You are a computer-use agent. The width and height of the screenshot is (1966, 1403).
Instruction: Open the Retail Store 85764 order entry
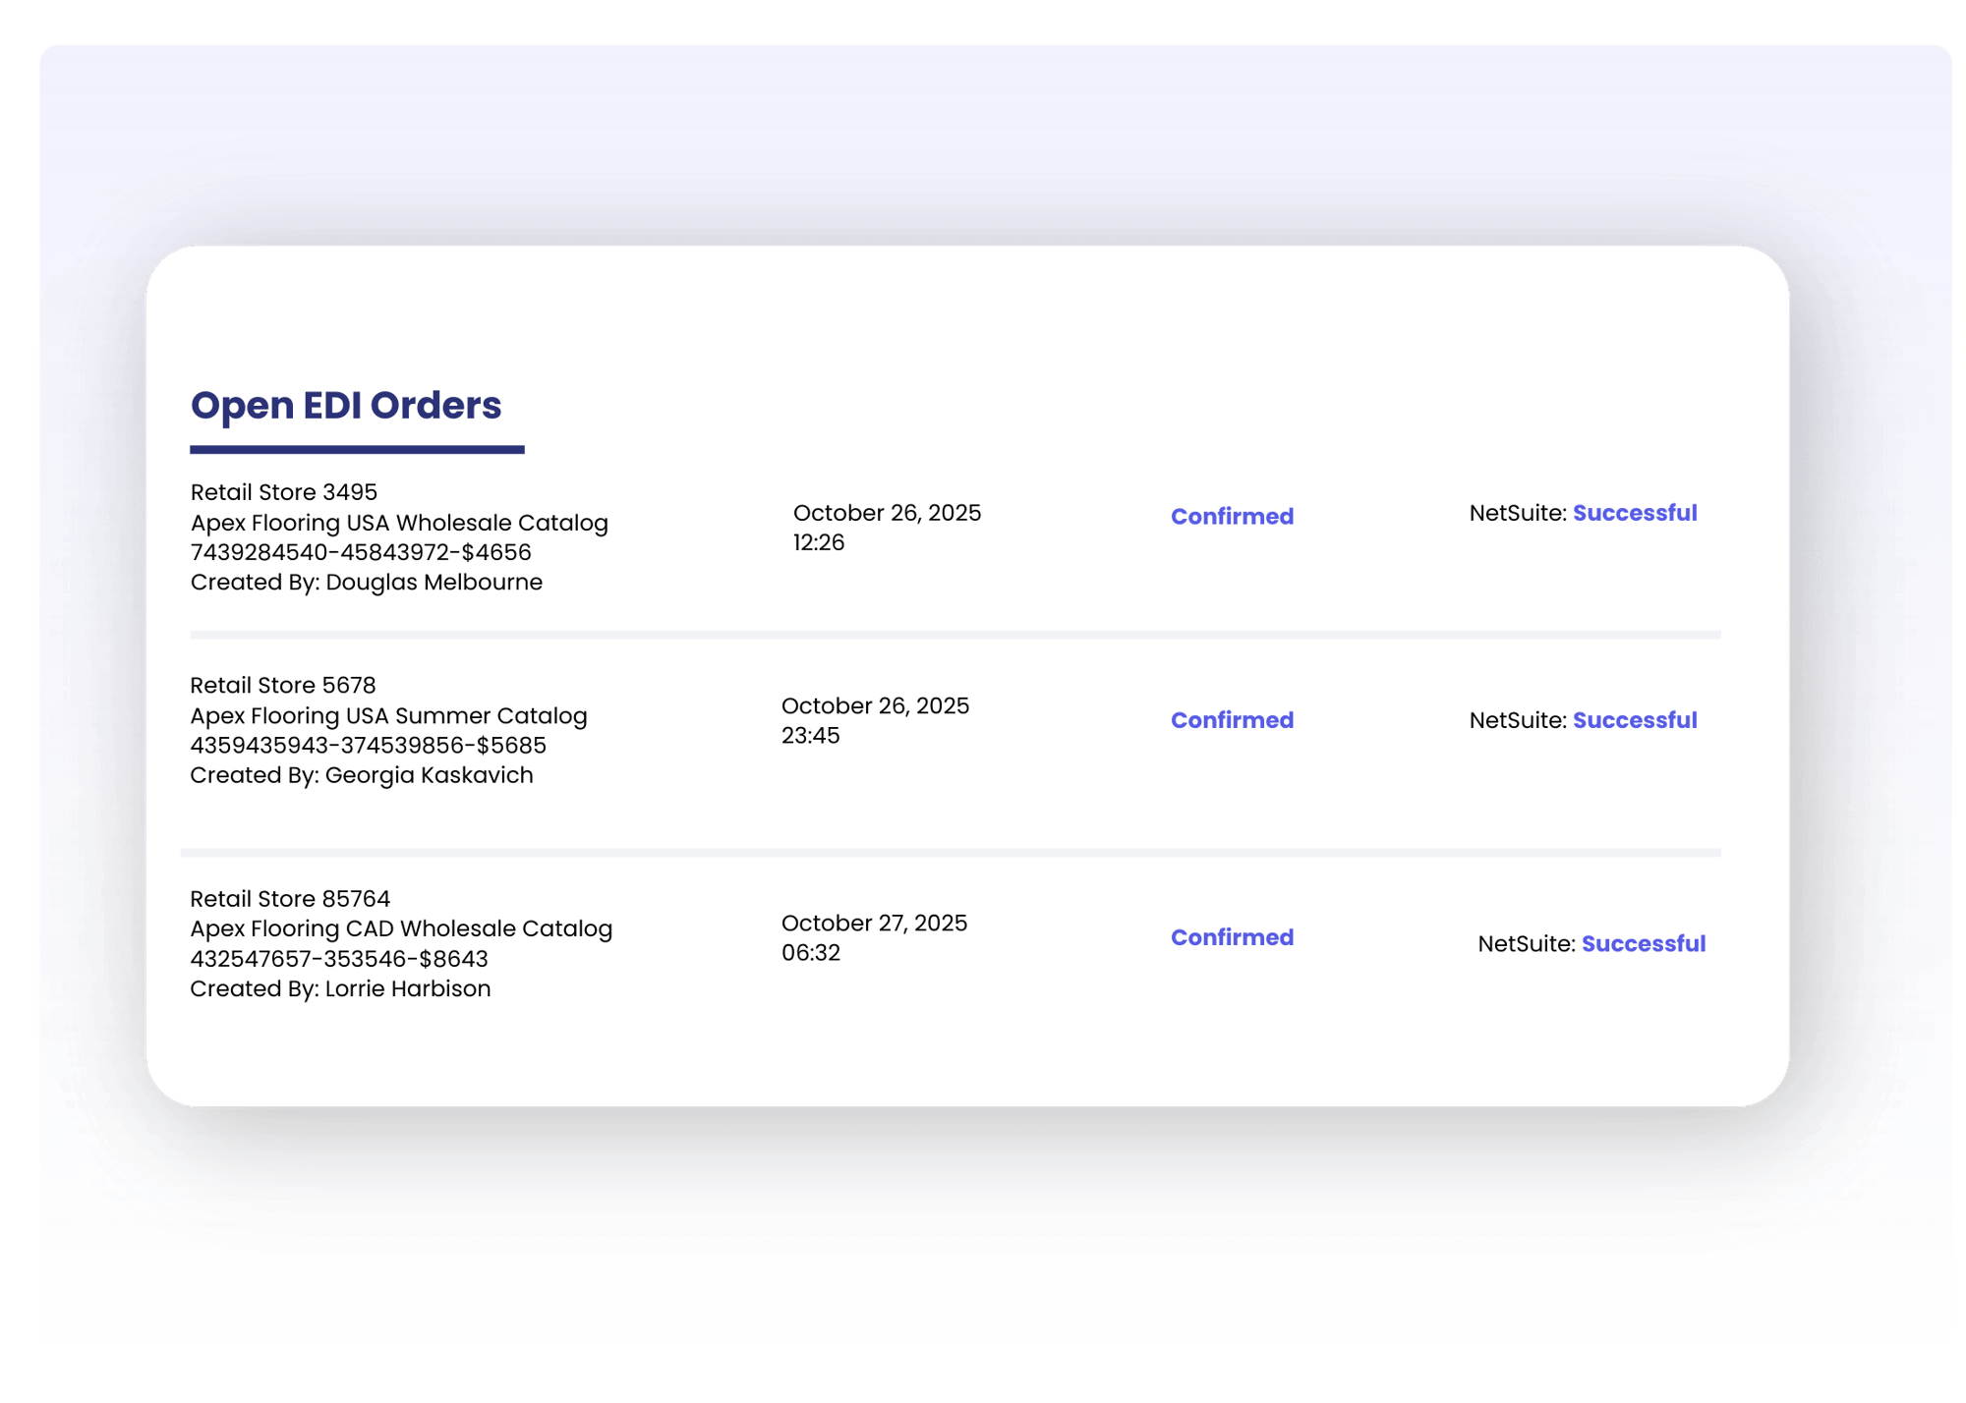point(292,898)
